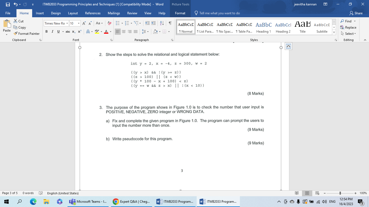This screenshot has height=207, width=369.
Task: Open Windows Start menu
Action: pyautogui.click(x=6, y=202)
